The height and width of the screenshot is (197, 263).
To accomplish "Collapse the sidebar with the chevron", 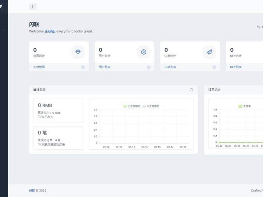I will [4, 30].
